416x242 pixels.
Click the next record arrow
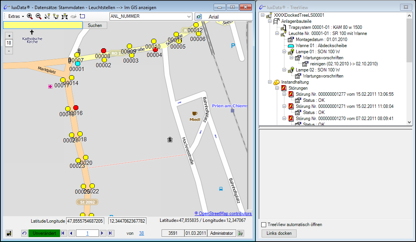pyautogui.click(x=102, y=233)
